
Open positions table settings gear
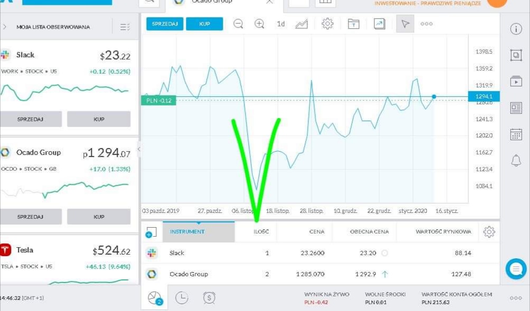489,231
